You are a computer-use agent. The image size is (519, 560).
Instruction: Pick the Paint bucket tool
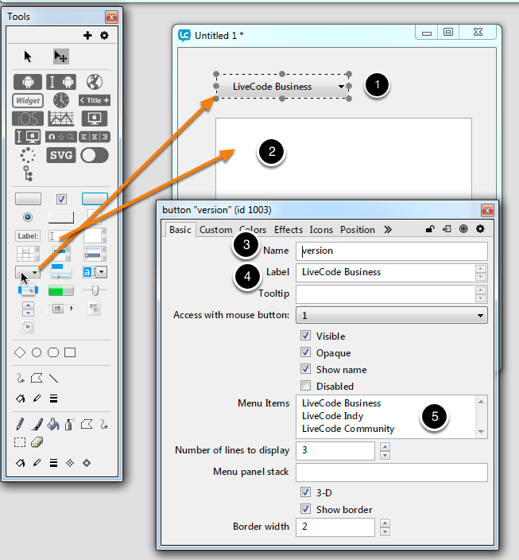point(53,424)
